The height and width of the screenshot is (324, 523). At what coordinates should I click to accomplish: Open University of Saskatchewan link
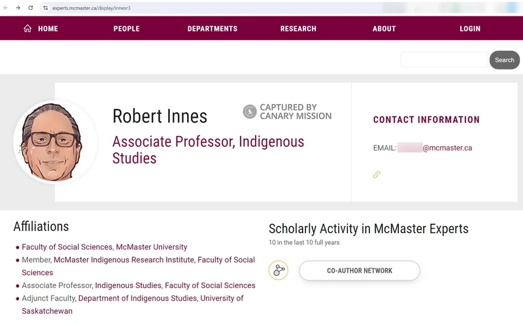click(x=133, y=304)
